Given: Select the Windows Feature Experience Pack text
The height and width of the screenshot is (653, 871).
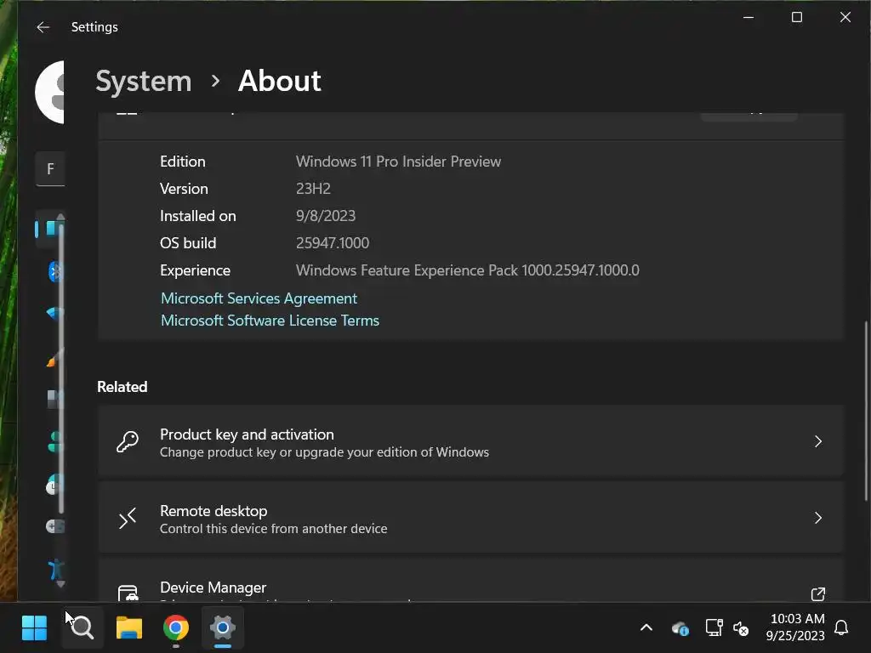Looking at the screenshot, I should pos(468,270).
